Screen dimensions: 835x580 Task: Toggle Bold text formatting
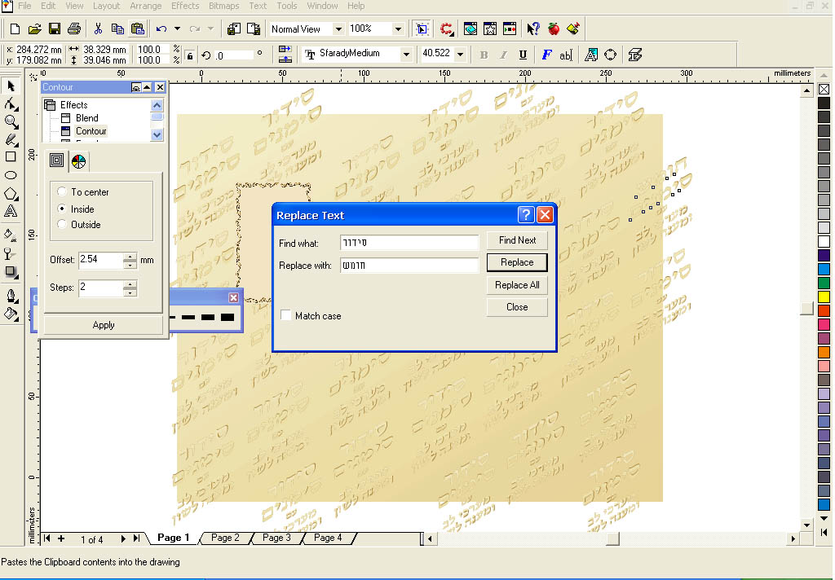484,55
